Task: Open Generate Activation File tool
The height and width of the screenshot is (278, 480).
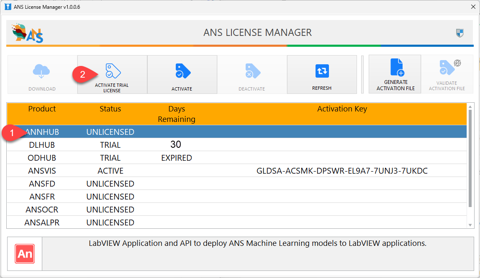Action: [x=395, y=68]
